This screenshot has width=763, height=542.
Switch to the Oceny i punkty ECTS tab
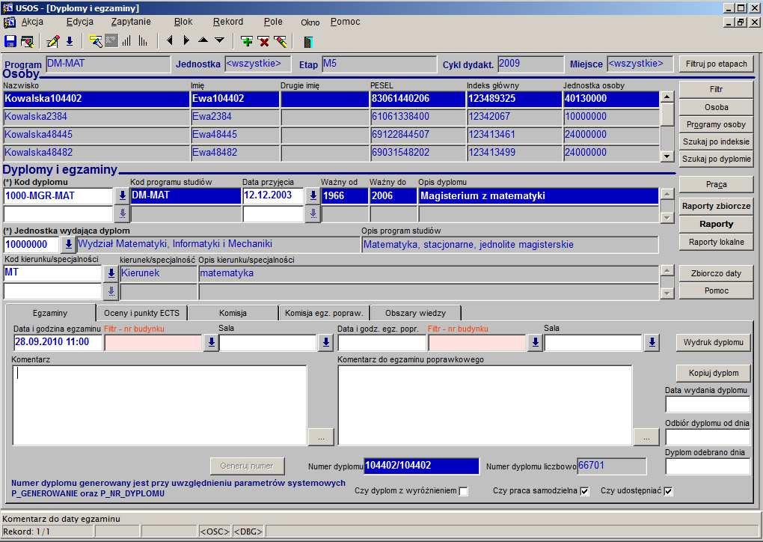pos(141,313)
